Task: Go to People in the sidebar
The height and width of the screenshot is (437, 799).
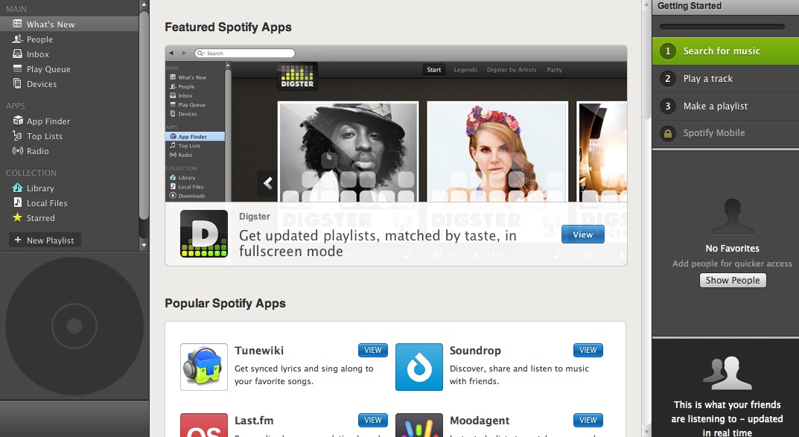Action: point(69,39)
